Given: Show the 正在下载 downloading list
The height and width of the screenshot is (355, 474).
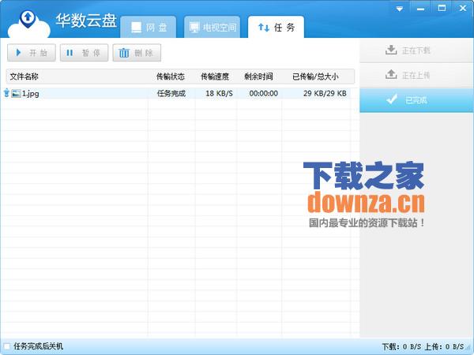Looking at the screenshot, I should point(416,50).
